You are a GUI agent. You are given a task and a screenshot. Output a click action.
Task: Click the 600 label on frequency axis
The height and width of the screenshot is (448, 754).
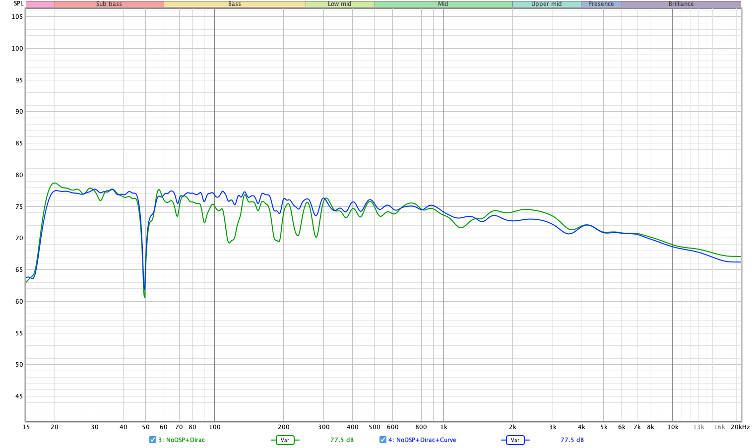pyautogui.click(x=392, y=427)
